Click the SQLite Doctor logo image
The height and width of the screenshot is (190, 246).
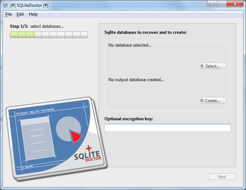tap(56, 139)
